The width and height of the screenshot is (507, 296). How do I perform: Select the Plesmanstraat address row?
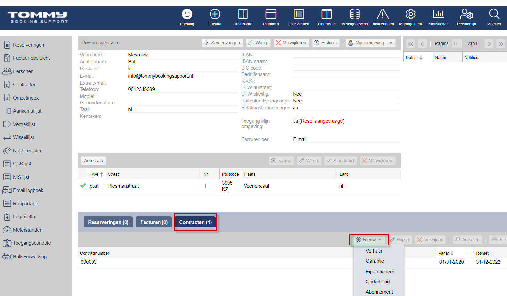point(239,186)
